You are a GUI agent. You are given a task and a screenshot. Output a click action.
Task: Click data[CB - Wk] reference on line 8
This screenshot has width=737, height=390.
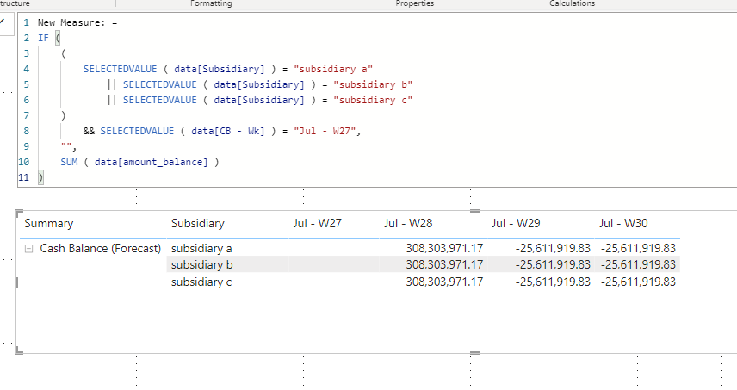(x=228, y=131)
